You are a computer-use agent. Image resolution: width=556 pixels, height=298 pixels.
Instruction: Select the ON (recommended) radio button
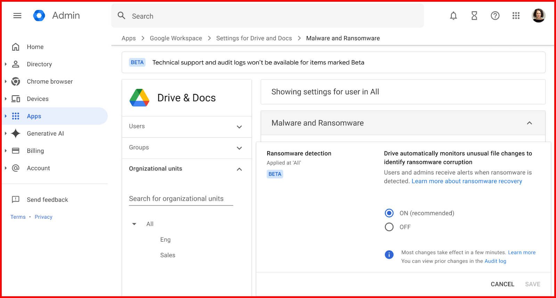click(389, 213)
